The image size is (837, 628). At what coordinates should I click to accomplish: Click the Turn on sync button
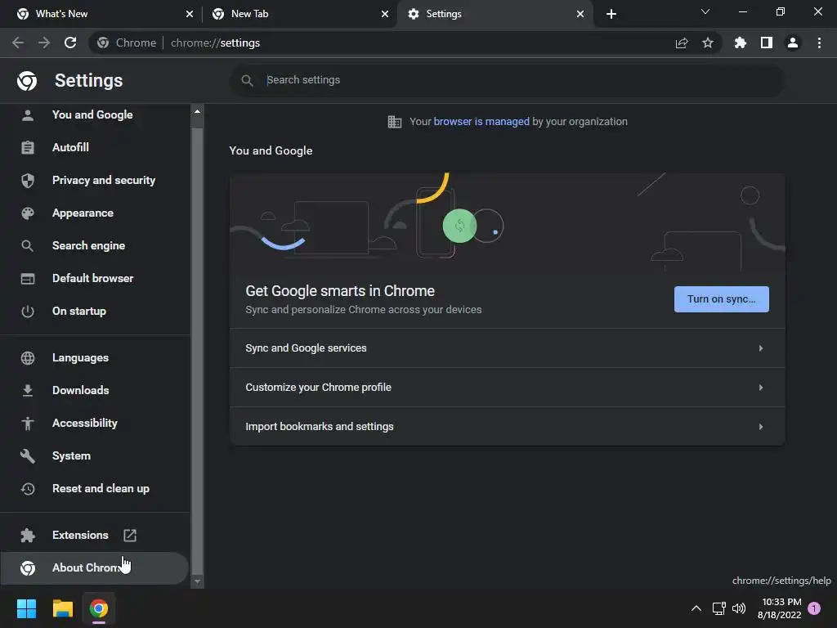point(721,299)
